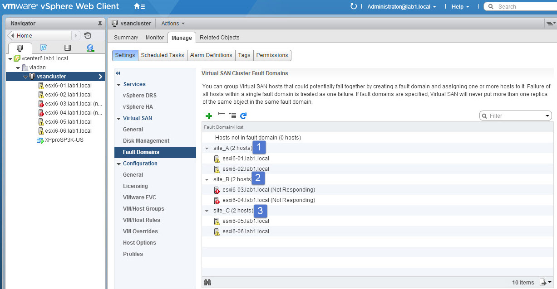Click the blue refresh icon above fault domain list
The height and width of the screenshot is (289, 557).
tap(243, 116)
